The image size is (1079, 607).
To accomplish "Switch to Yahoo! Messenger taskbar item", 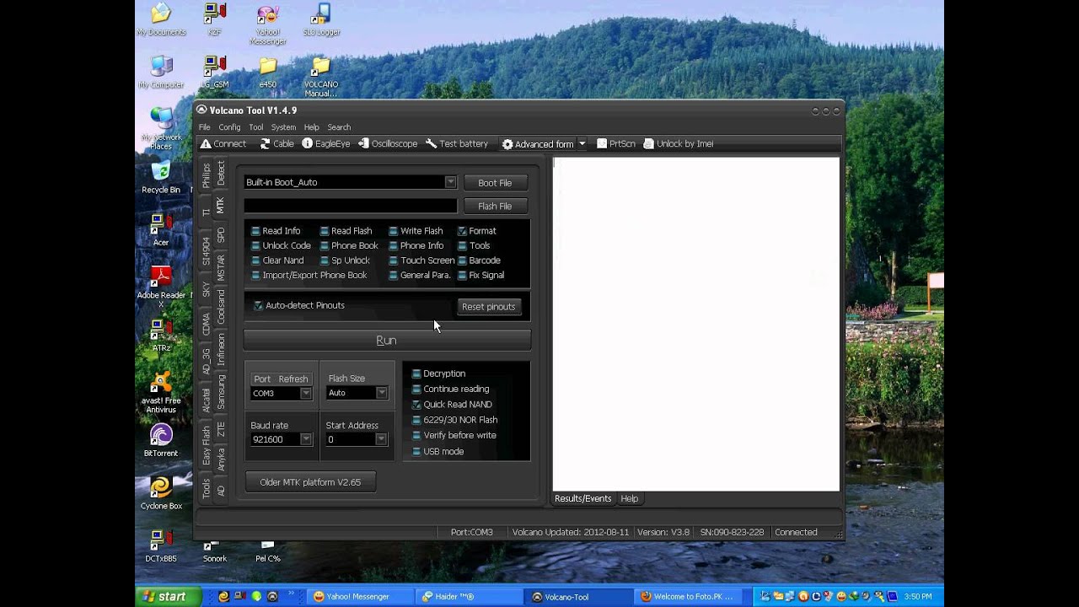I will [361, 597].
